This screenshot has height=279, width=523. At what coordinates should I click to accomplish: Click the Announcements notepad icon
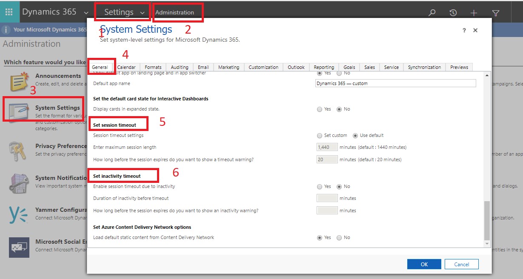point(19,82)
